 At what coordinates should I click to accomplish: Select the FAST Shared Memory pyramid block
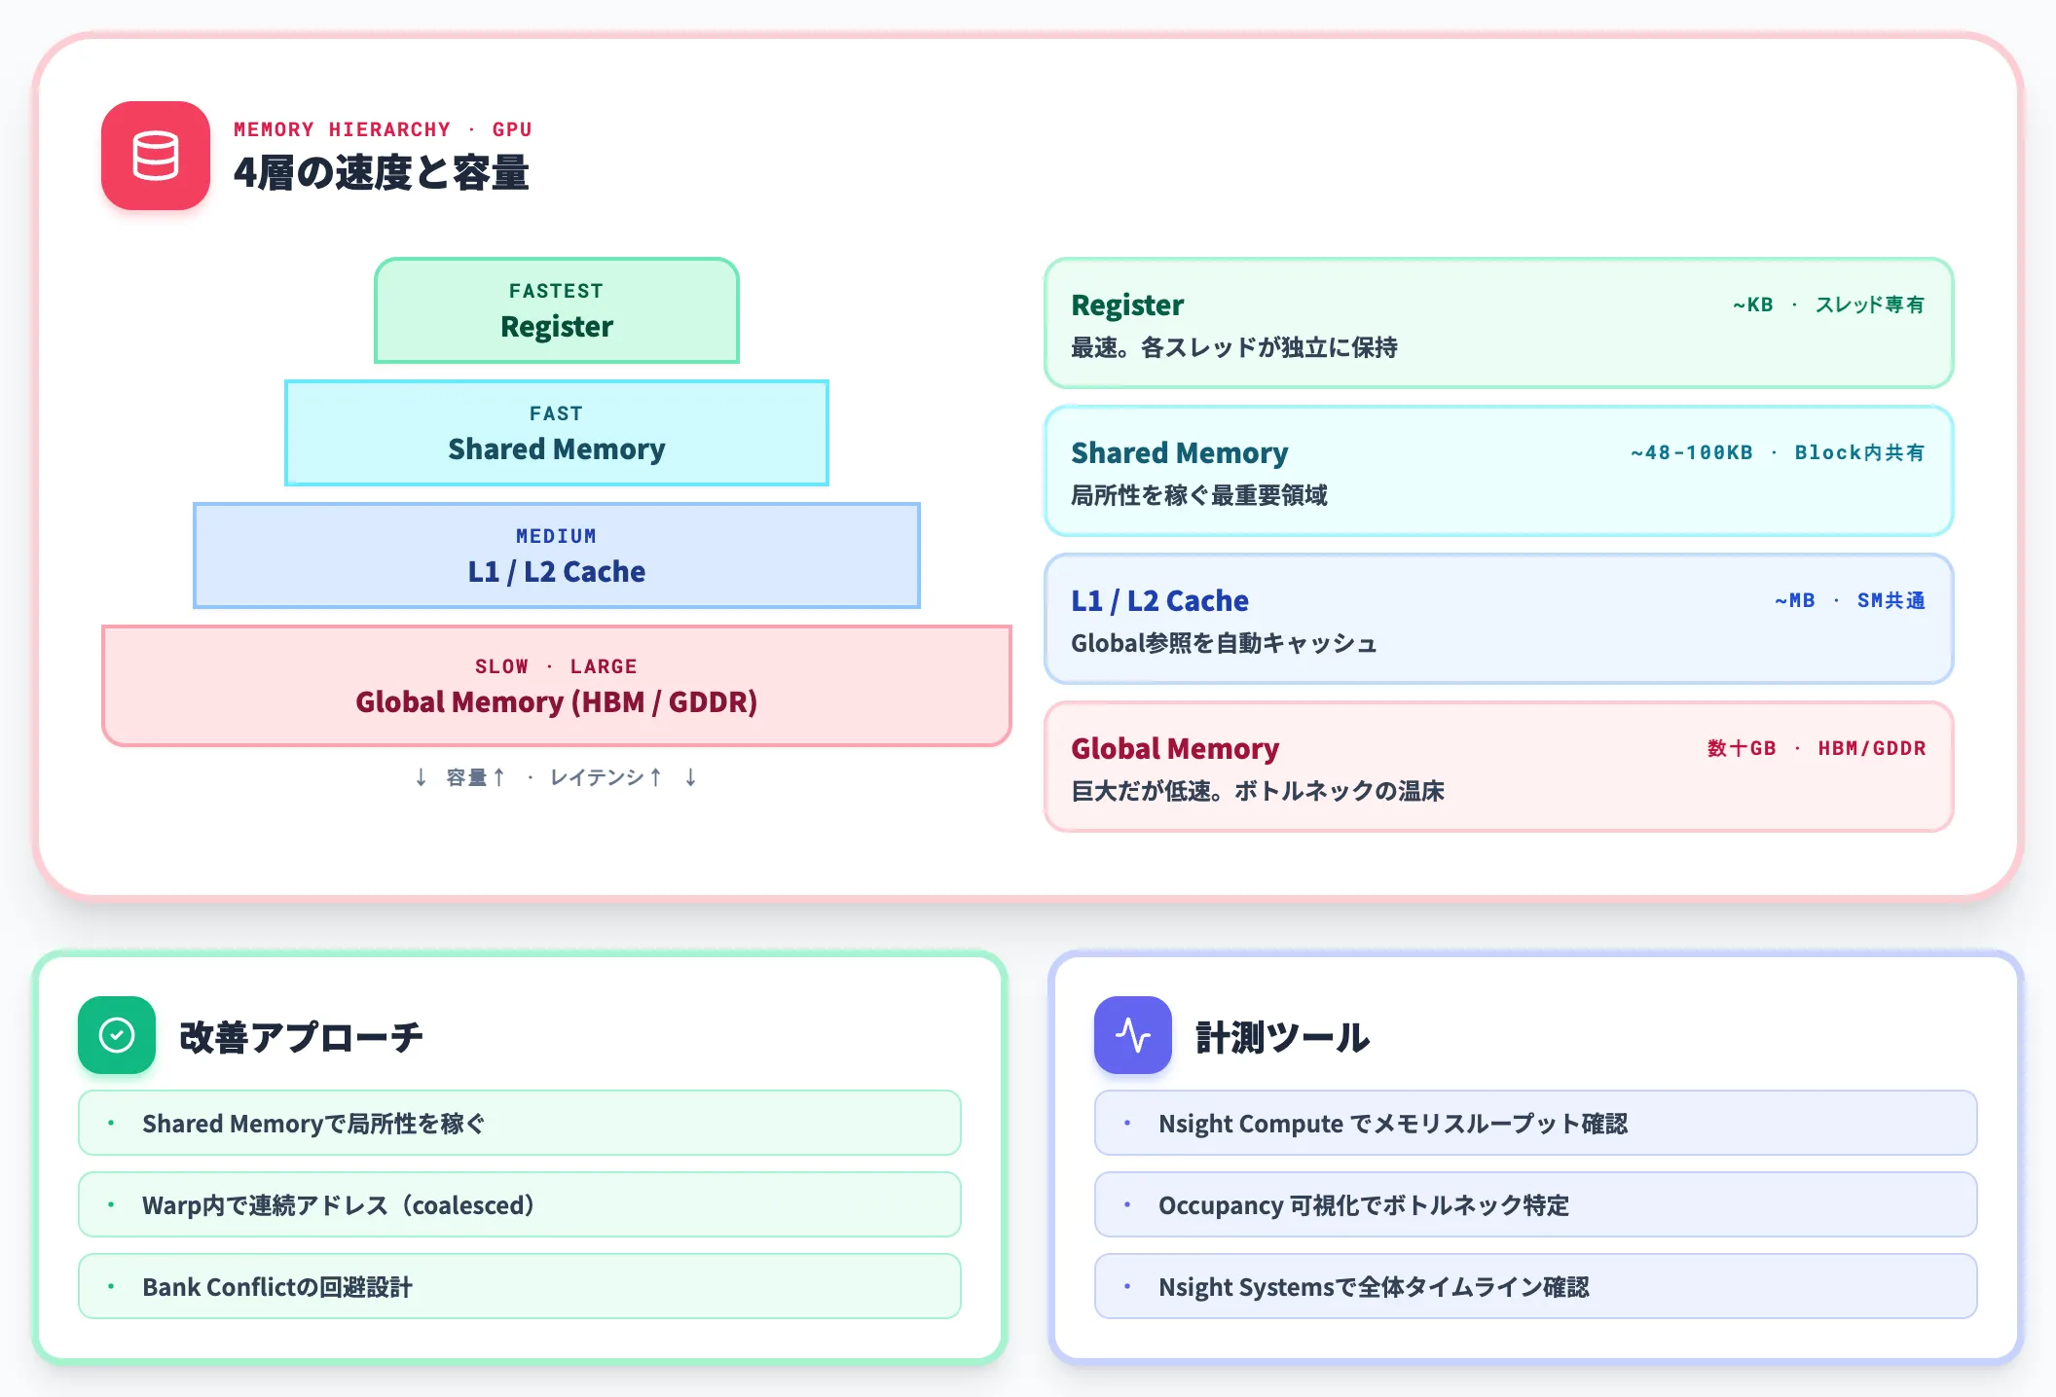coord(557,433)
